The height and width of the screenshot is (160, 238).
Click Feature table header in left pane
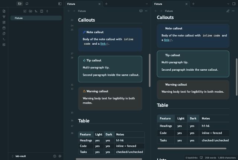point(85,134)
